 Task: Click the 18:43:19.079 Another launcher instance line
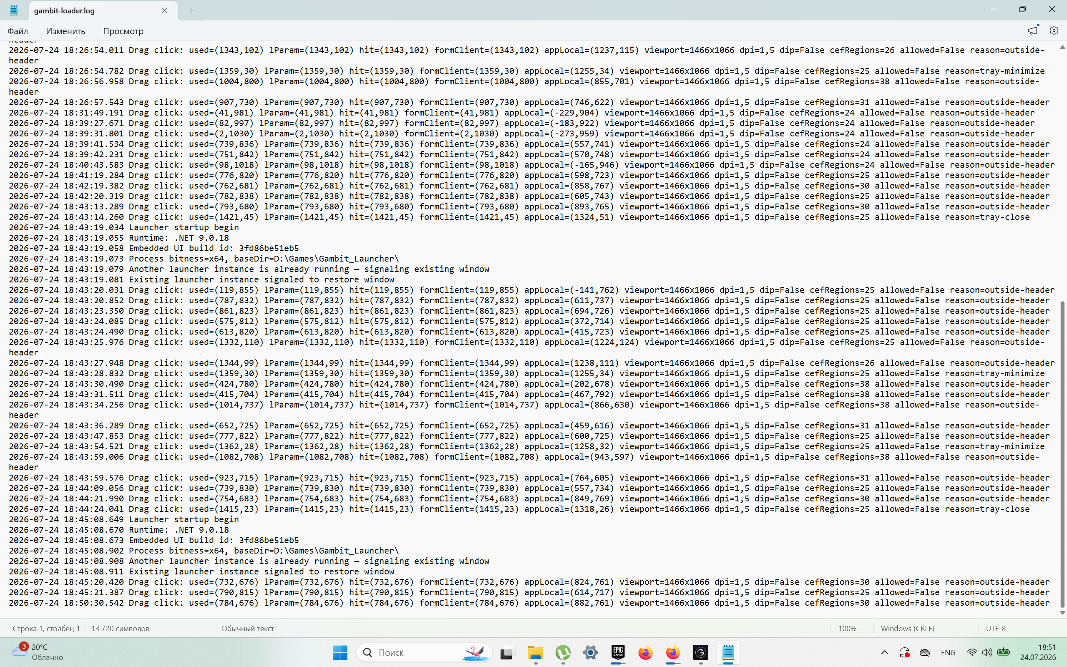[x=249, y=269]
